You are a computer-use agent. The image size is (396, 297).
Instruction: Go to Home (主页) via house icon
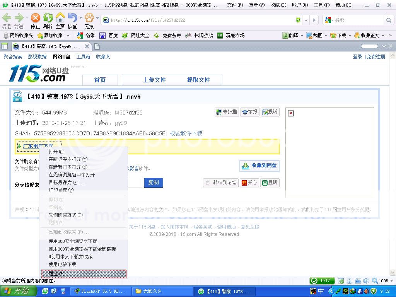click(60, 18)
